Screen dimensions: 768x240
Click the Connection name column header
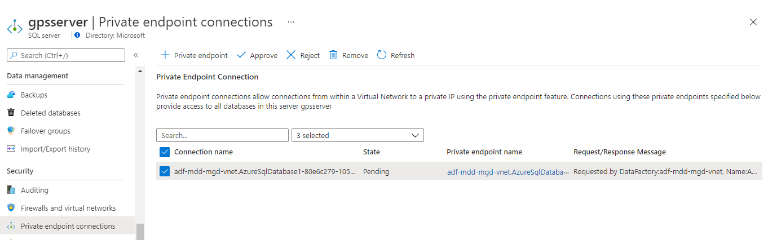coord(204,152)
